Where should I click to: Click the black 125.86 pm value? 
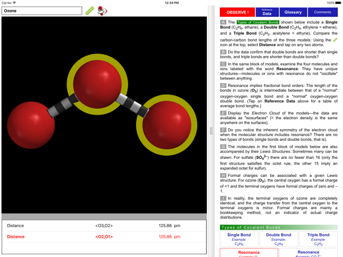[x=170, y=226]
